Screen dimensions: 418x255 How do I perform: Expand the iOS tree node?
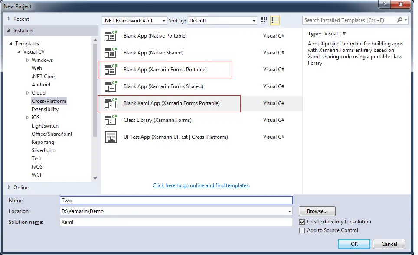tap(27, 118)
